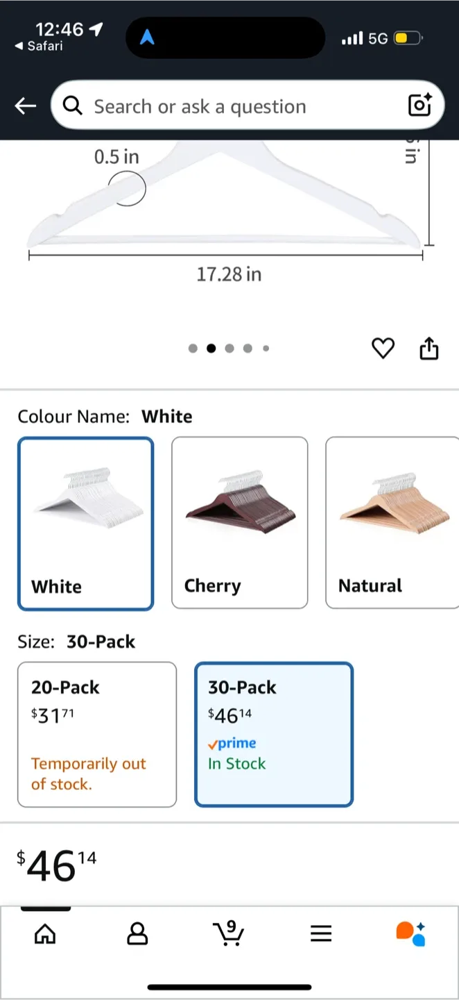Open the hamburger menu in bottom bar
The image size is (459, 1000).
pyautogui.click(x=320, y=934)
